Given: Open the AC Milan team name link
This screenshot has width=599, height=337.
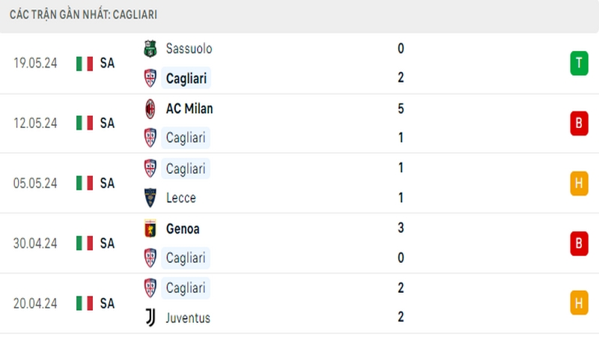Looking at the screenshot, I should [189, 109].
